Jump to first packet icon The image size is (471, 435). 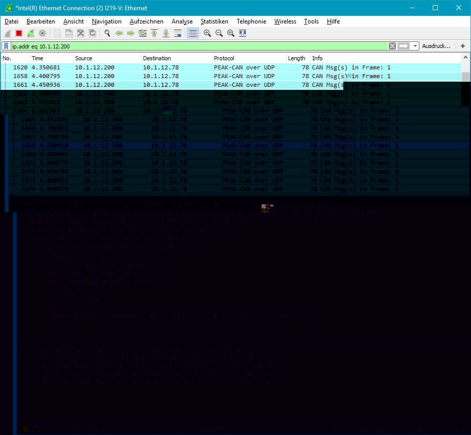[154, 33]
